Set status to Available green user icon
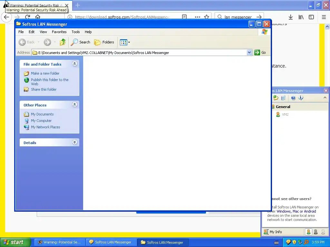The height and width of the screenshot is (247, 330). click(x=308, y=232)
